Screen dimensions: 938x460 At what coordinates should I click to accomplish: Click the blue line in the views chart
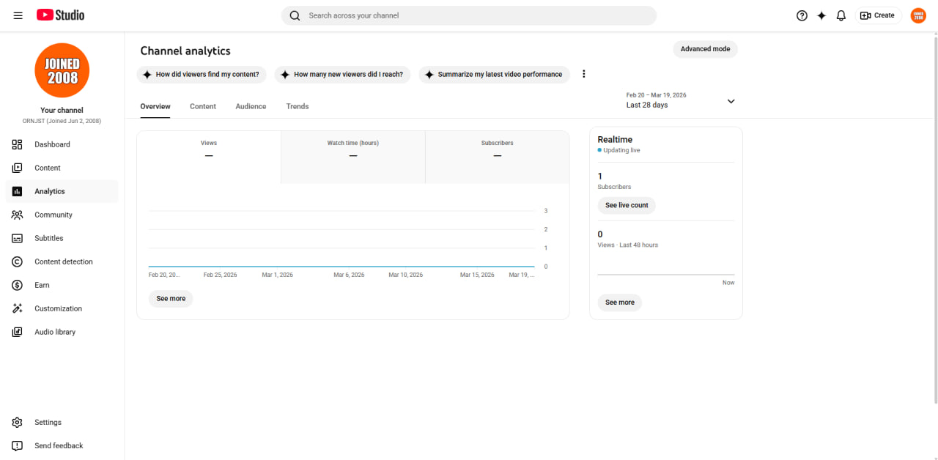click(341, 267)
